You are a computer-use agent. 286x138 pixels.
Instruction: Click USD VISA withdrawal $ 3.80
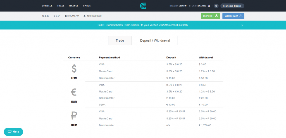[202, 65]
